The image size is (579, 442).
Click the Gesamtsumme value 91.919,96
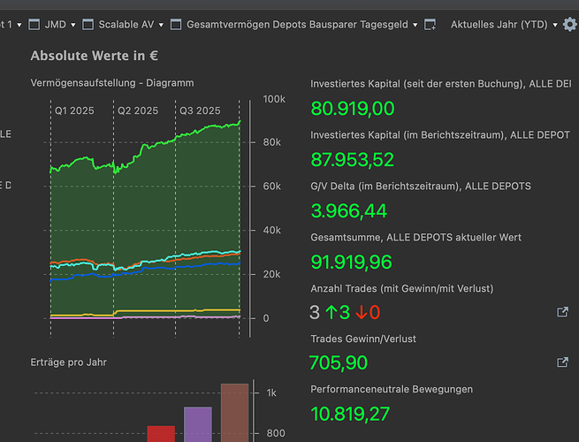click(352, 263)
